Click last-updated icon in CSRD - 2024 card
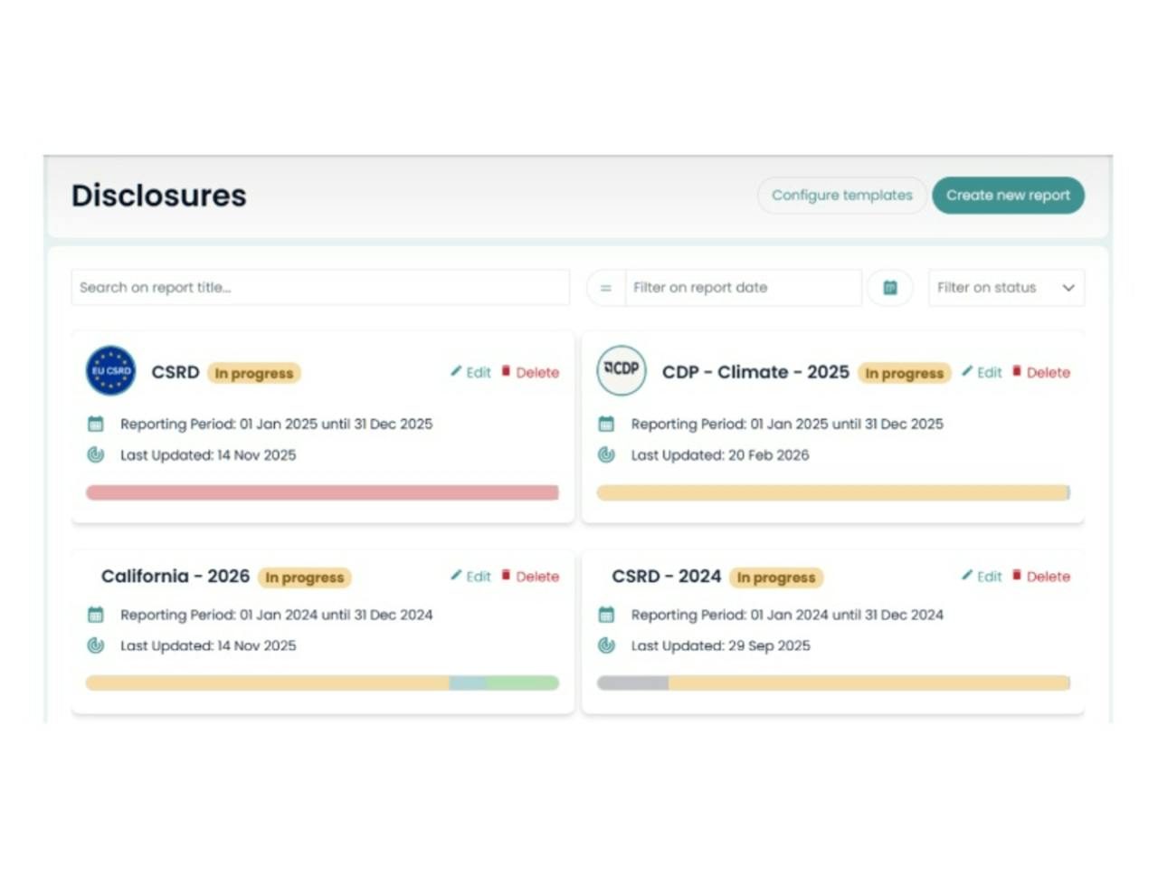 pyautogui.click(x=606, y=645)
